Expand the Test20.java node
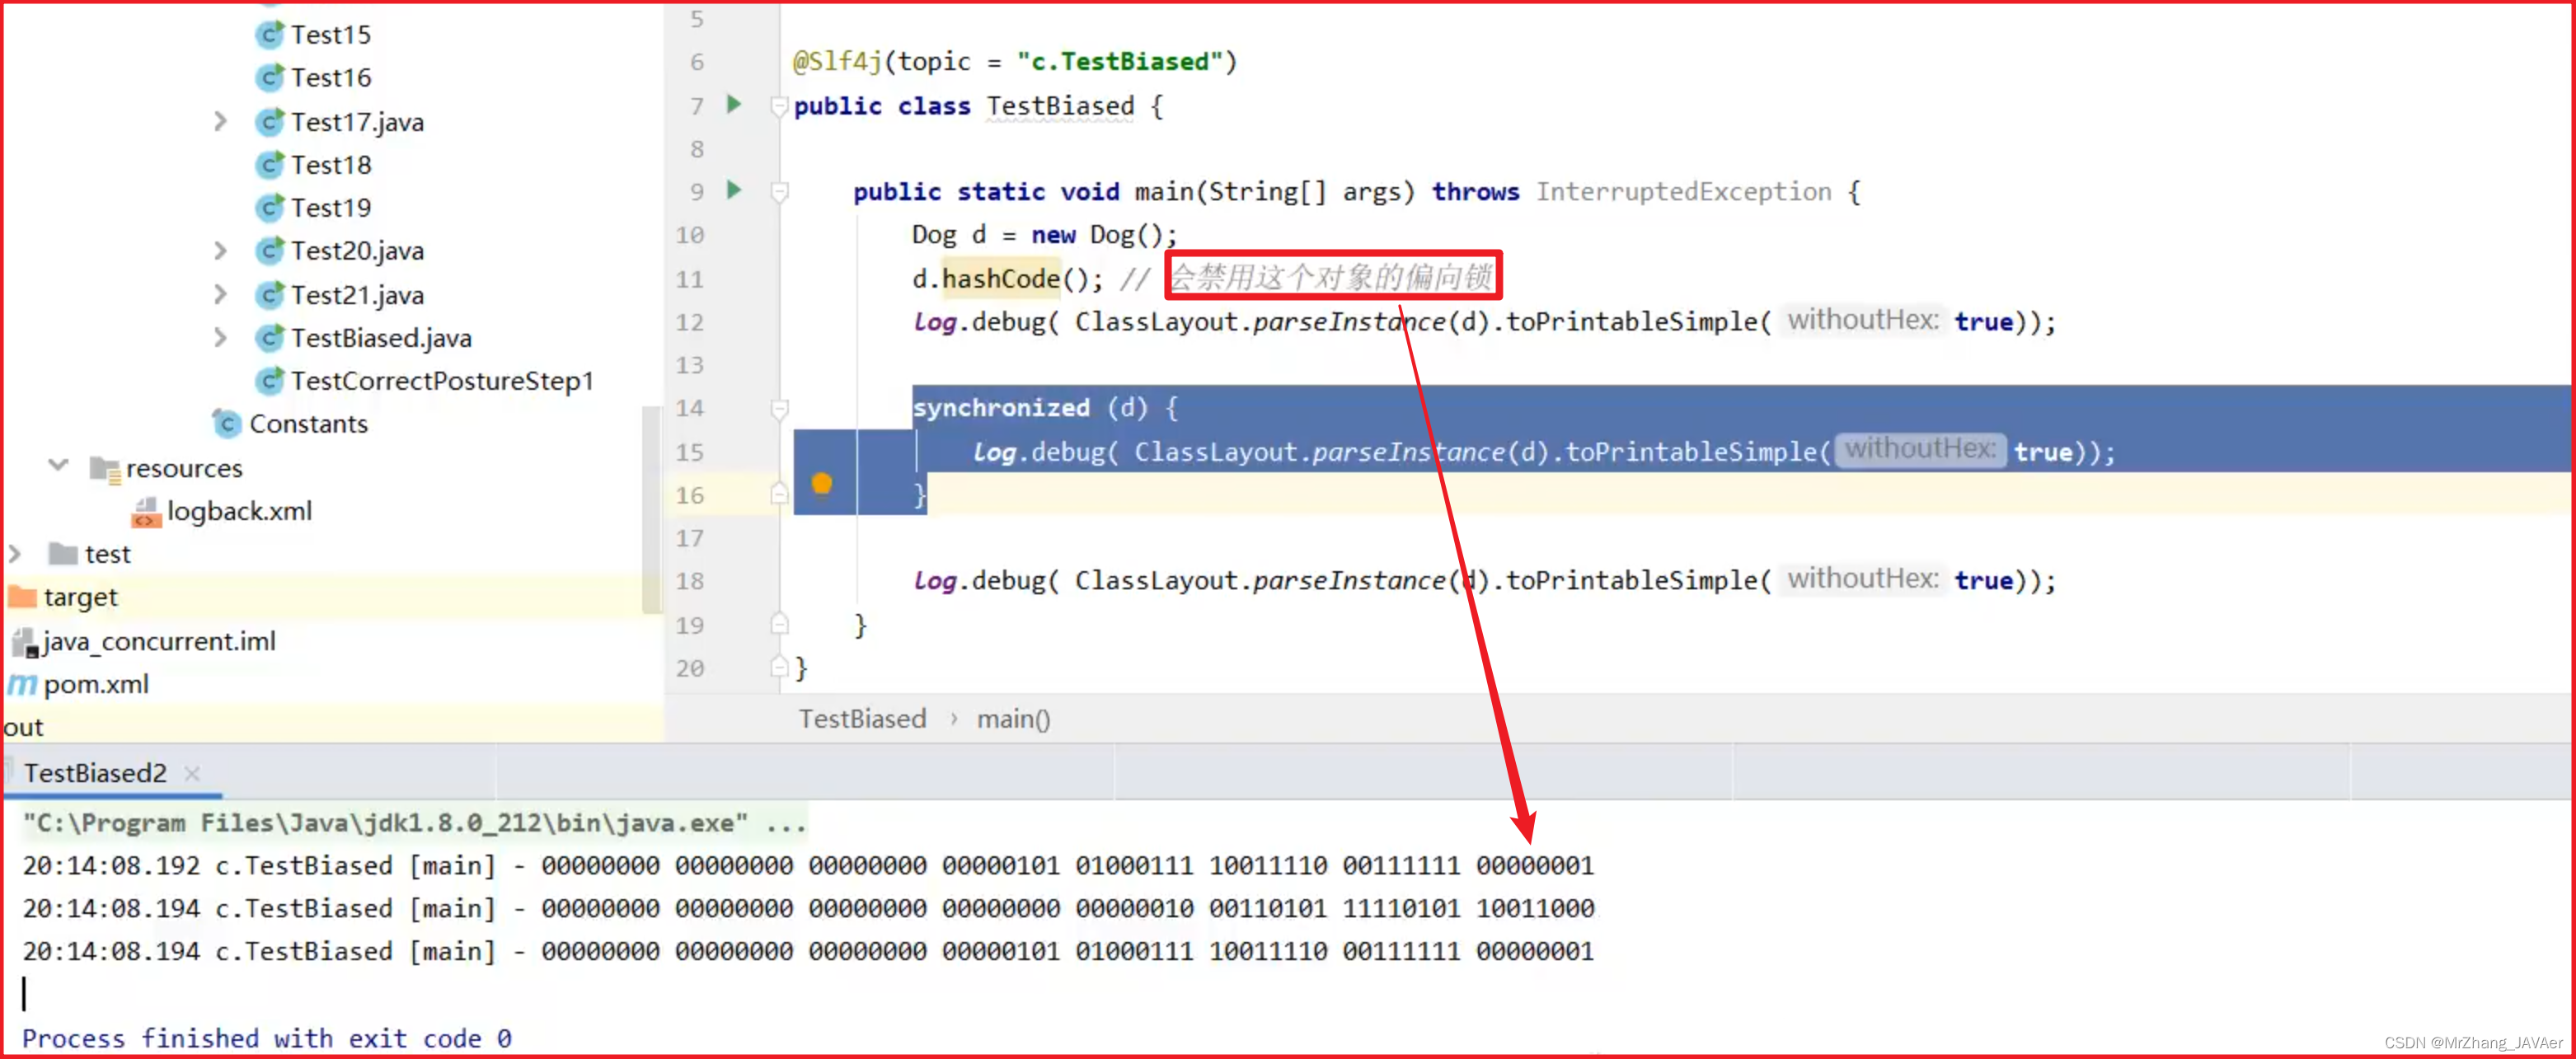Viewport: 2576px width, 1059px height. point(221,251)
